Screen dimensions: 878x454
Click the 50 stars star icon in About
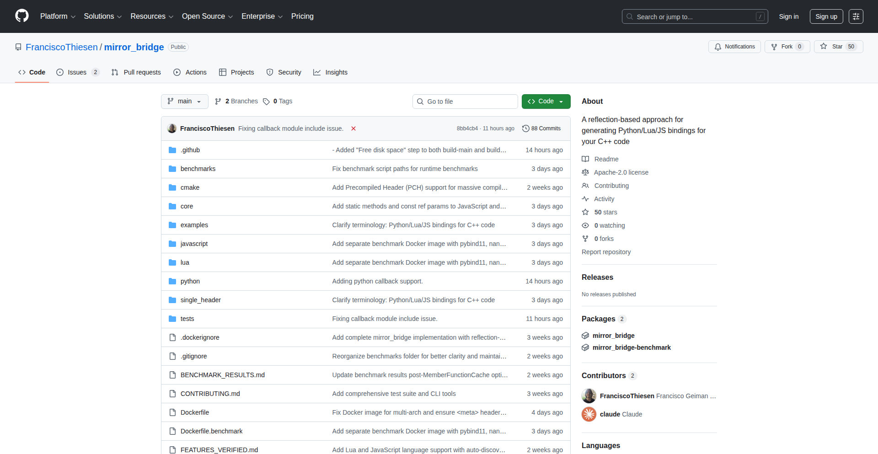(585, 212)
